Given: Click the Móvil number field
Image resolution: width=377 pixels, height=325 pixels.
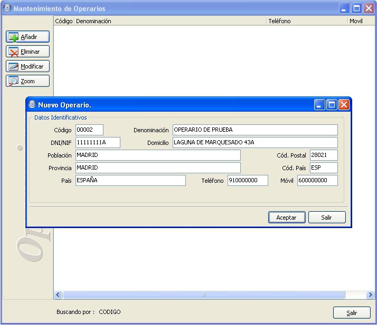Looking at the screenshot, I should click(x=318, y=180).
